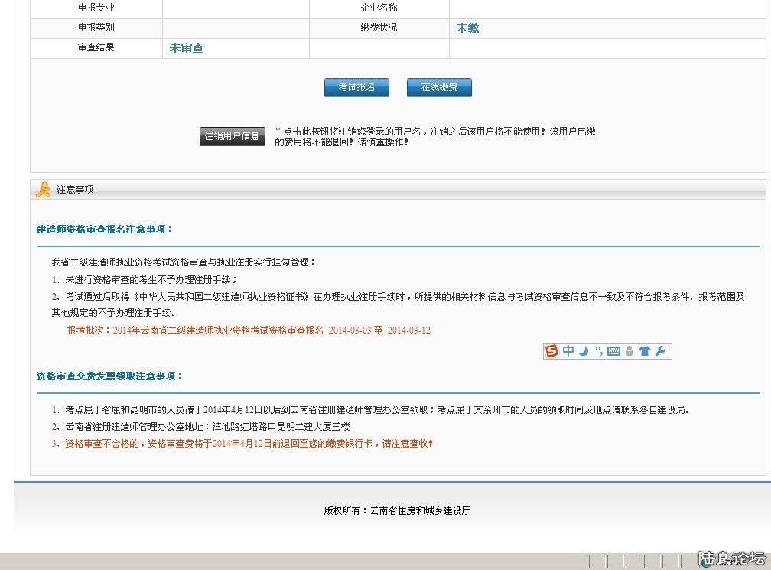Screen dimensions: 771x570
Task: Click the browser status bar at bottom
Action: [291, 562]
